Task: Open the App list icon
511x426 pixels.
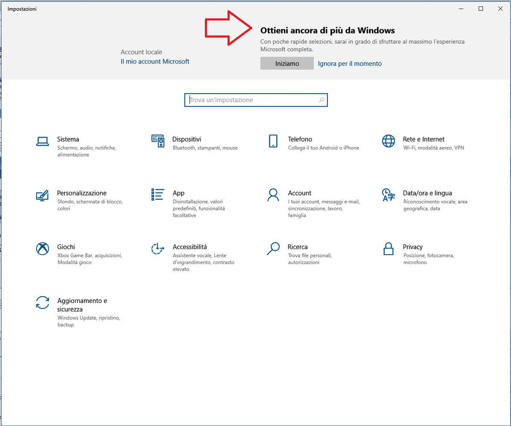Action: click(x=158, y=194)
